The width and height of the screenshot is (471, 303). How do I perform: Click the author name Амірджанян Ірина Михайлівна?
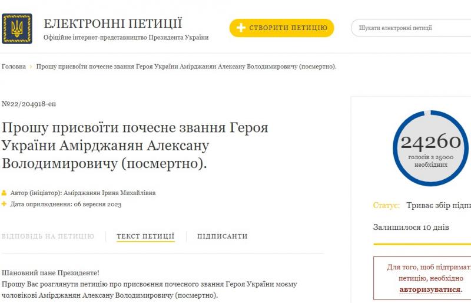point(110,193)
